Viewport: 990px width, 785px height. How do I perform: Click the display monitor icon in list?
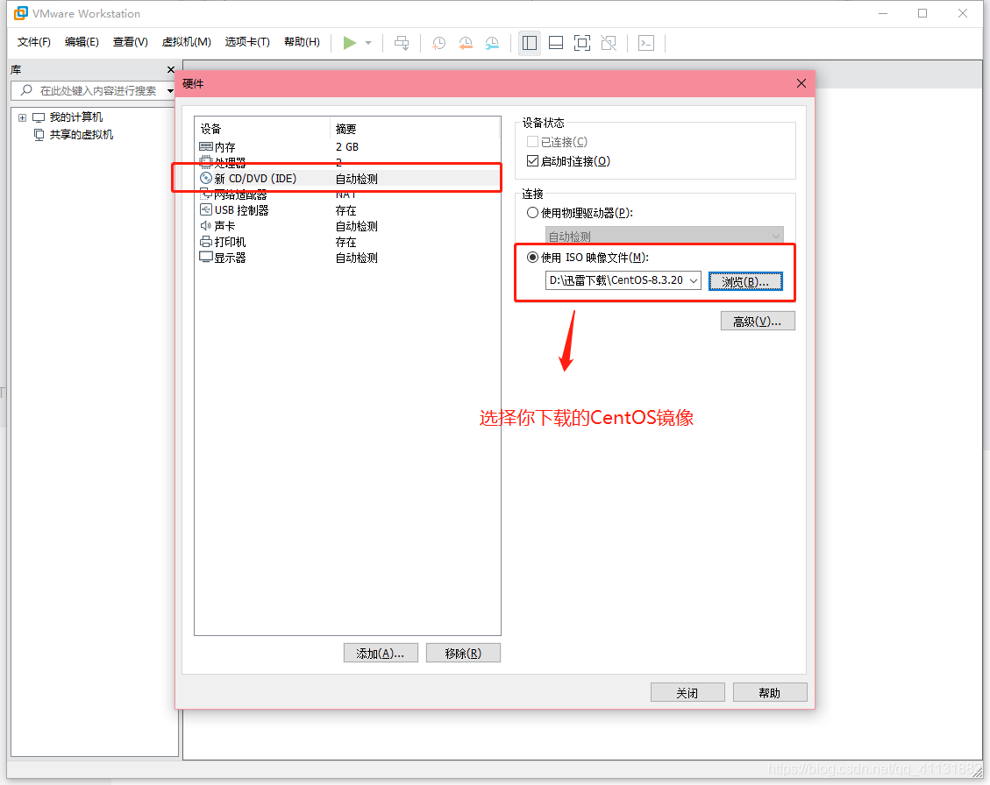pyautogui.click(x=206, y=258)
